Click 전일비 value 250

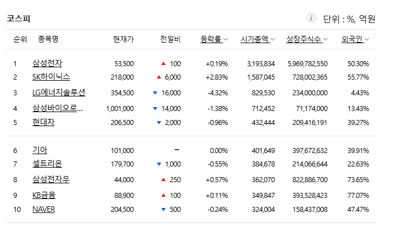coord(175,180)
